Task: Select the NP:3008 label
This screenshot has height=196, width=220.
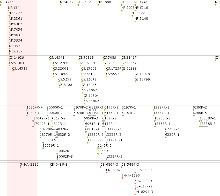Action: [104, 2]
